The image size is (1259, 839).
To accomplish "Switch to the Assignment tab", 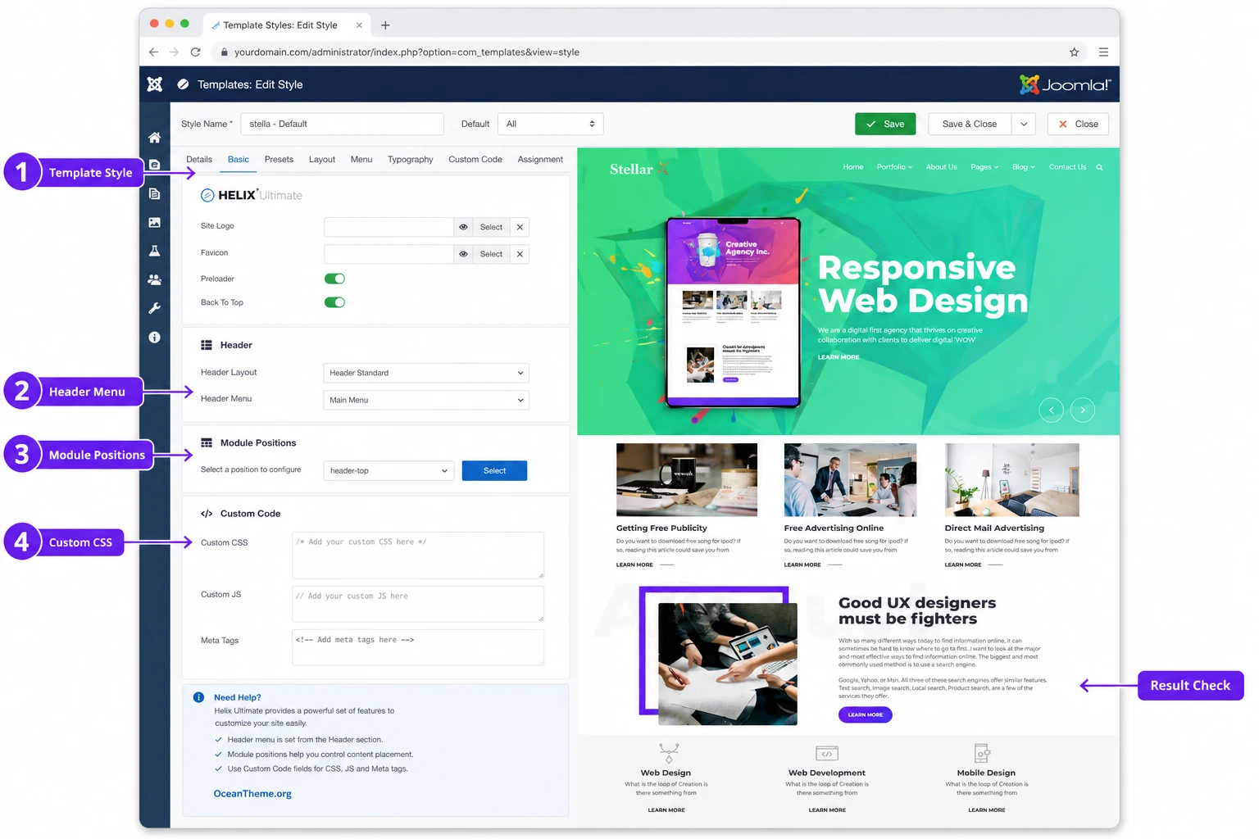I will [x=540, y=160].
